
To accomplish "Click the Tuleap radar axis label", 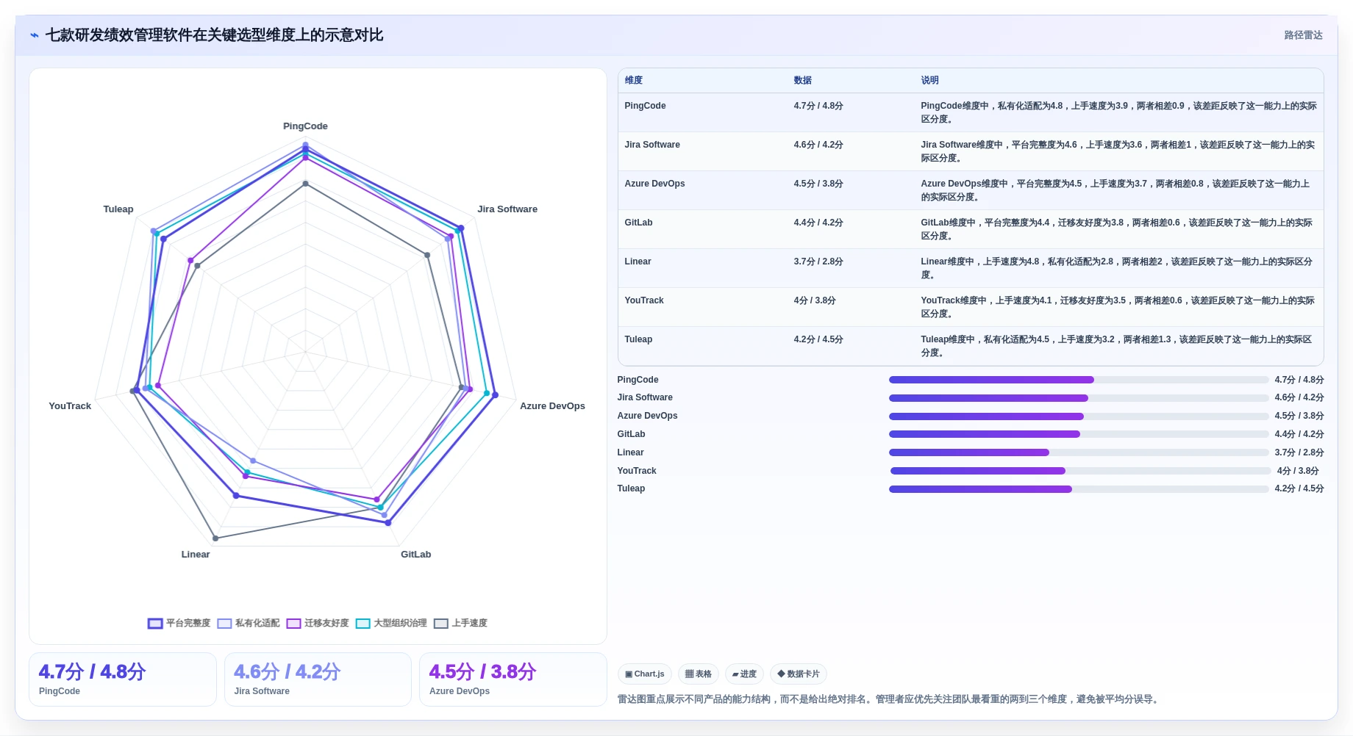I will tap(118, 209).
